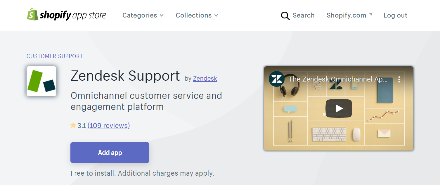
Task: Expand the Categories dropdown chevron
Action: pos(162,15)
